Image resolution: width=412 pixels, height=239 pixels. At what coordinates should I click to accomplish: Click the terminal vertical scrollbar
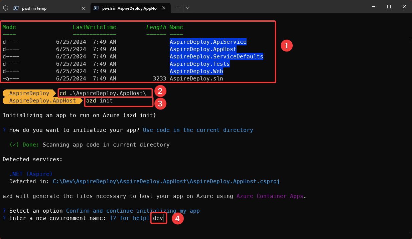410,135
